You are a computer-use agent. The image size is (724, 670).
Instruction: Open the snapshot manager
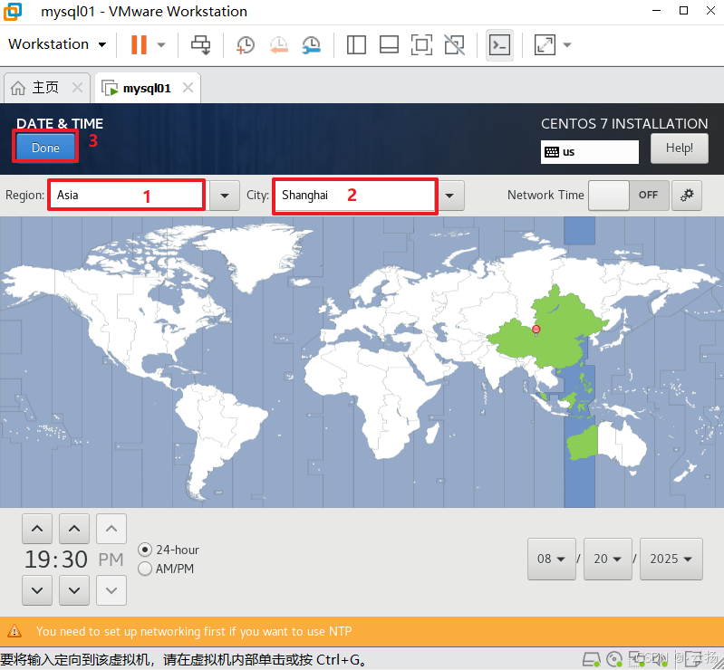pyautogui.click(x=312, y=44)
